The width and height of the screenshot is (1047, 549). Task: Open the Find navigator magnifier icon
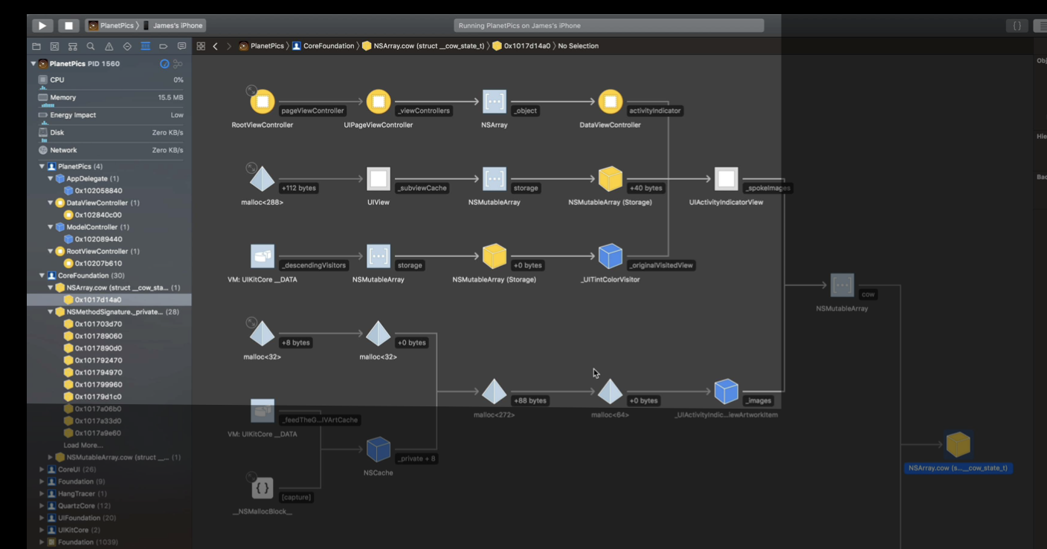coord(91,46)
